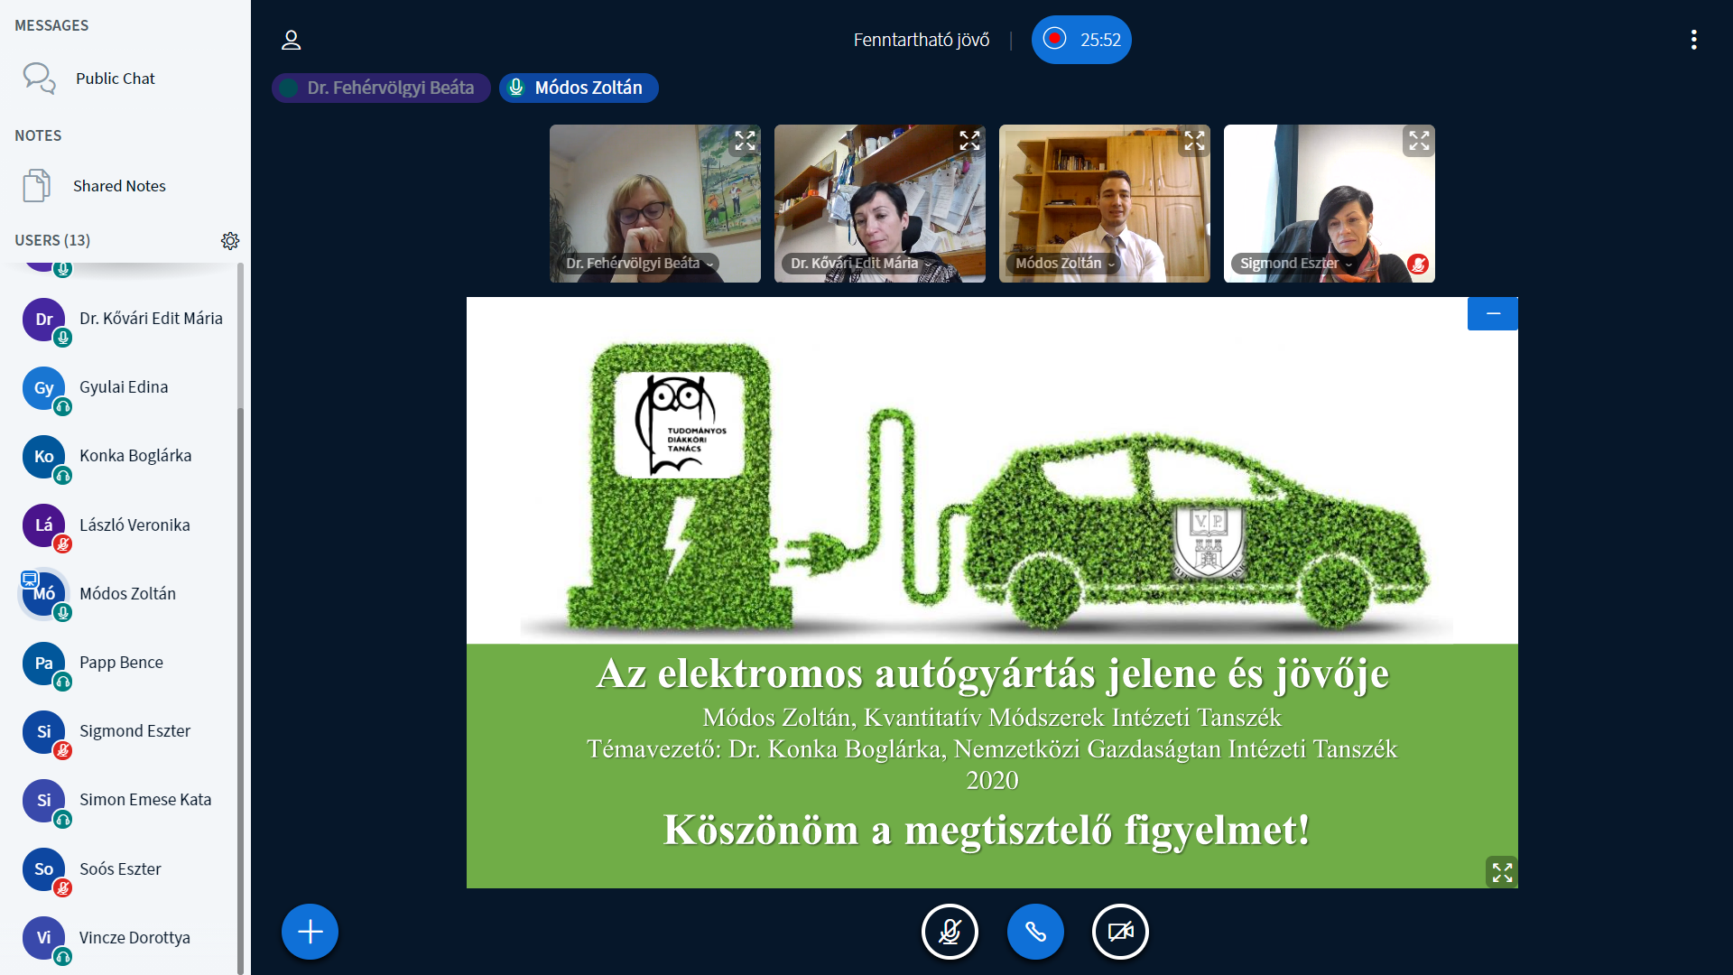Make the presentation fullscreen
This screenshot has height=975, width=1733.
pos(1501,872)
